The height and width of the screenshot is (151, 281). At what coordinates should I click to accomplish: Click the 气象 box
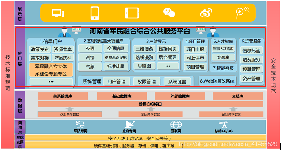[x=90, y=67]
